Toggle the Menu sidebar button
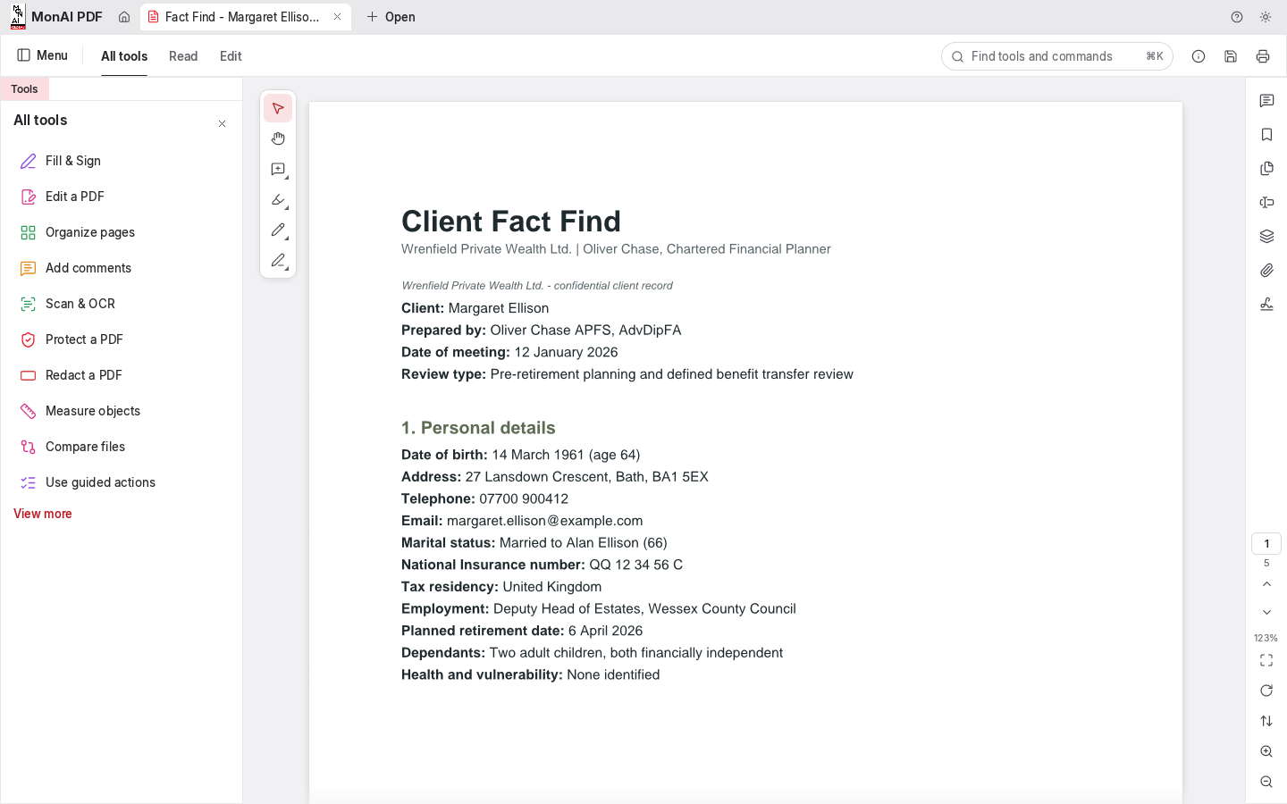The width and height of the screenshot is (1287, 804). click(x=43, y=55)
